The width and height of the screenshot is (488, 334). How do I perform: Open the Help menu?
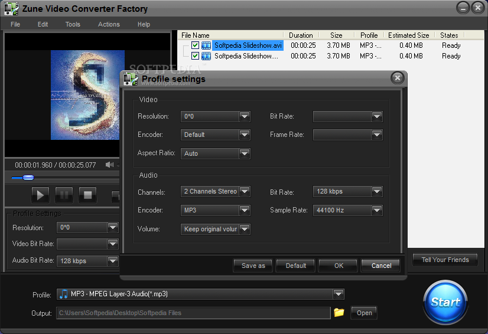click(144, 24)
